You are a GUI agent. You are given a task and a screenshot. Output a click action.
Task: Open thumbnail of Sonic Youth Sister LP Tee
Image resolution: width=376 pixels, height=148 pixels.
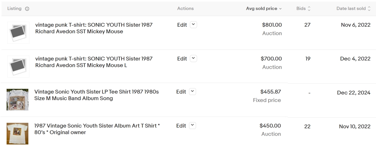point(17,100)
